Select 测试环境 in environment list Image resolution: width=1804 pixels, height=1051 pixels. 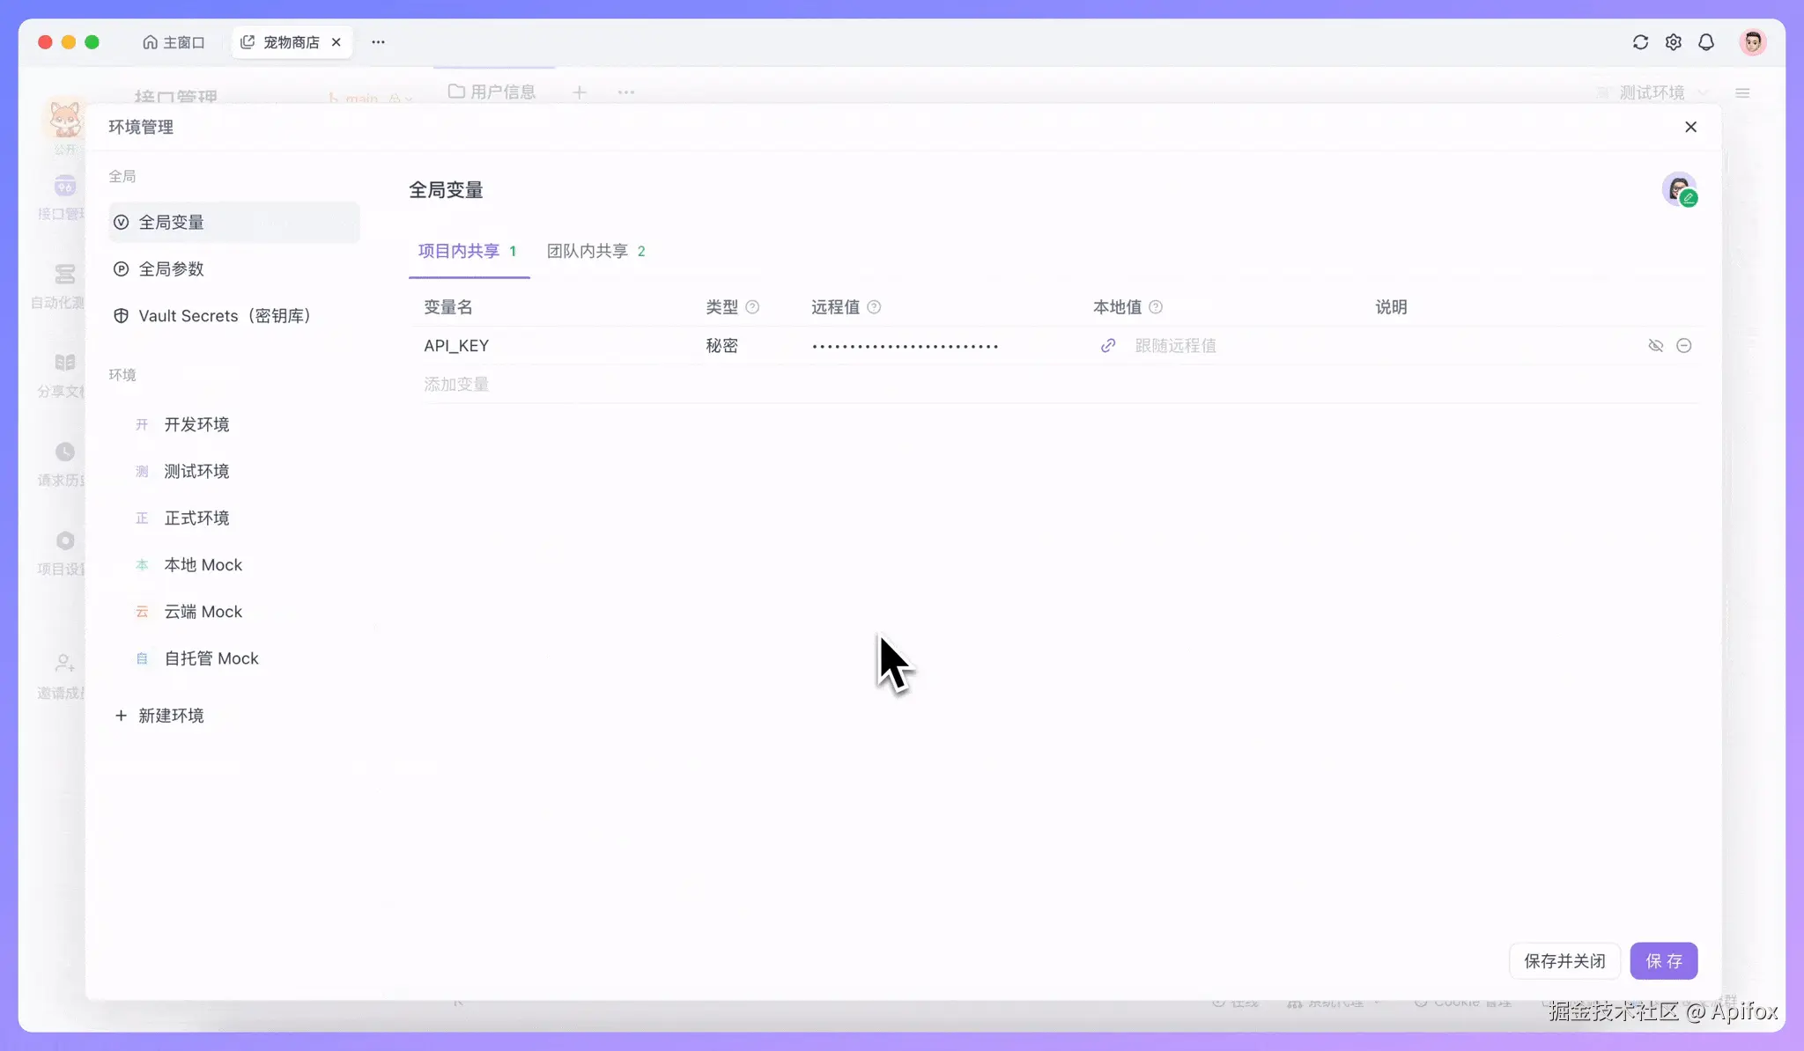(196, 472)
